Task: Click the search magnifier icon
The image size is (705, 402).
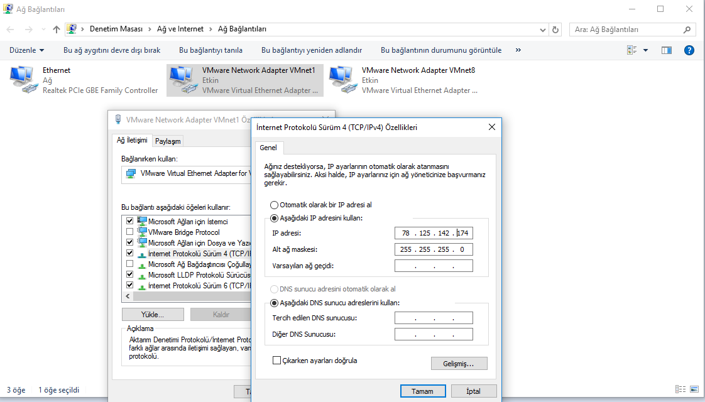Action: click(688, 30)
